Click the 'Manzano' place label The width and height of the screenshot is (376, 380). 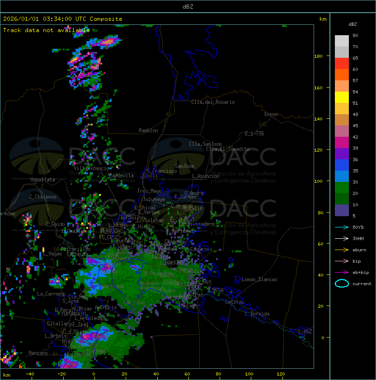38,353
